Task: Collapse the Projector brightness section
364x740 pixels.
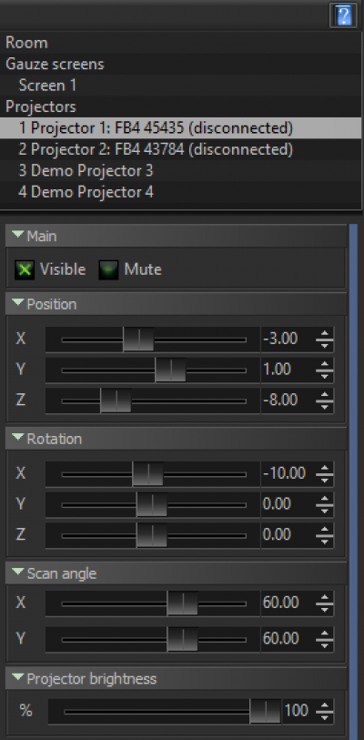Action: pyautogui.click(x=18, y=678)
